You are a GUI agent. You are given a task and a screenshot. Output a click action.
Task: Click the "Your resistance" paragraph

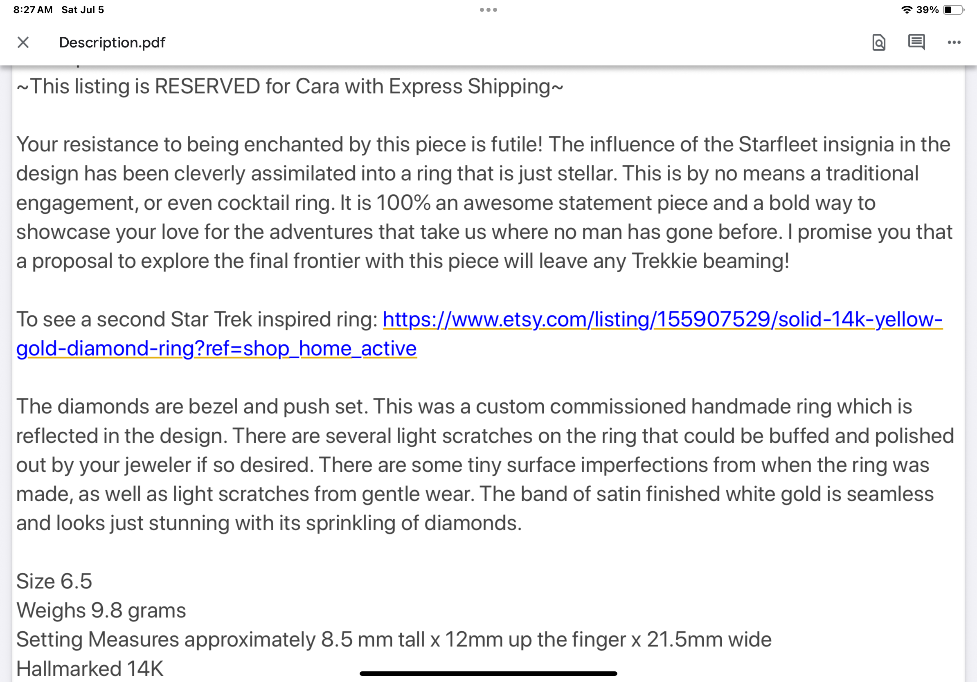tap(484, 203)
